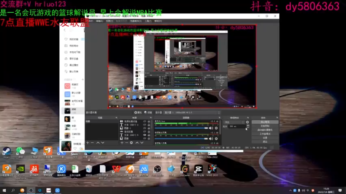The width and height of the screenshot is (346, 194).
Task: Open transition properties gear next to 淡出
Action: [x=247, y=122]
